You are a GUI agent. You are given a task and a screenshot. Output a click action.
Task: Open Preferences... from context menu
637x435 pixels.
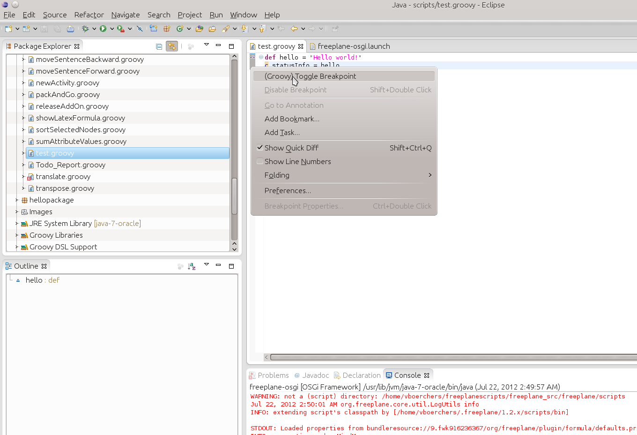point(288,191)
